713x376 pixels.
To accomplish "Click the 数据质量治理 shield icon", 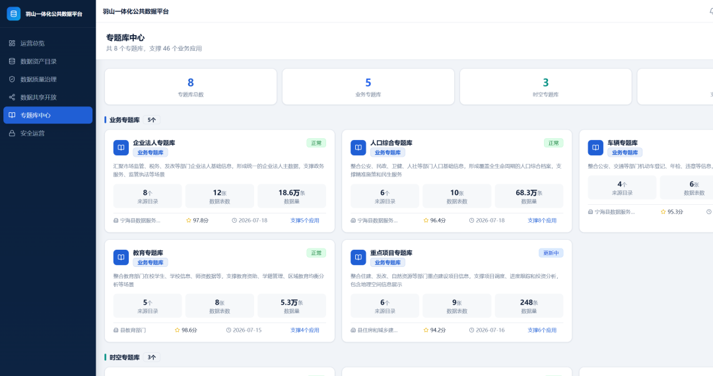I will [x=12, y=79].
